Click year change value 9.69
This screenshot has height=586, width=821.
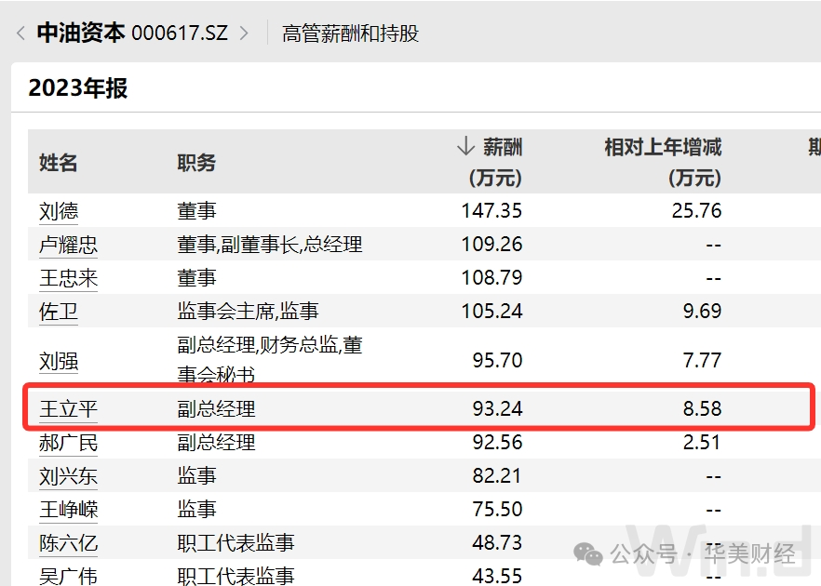point(703,312)
